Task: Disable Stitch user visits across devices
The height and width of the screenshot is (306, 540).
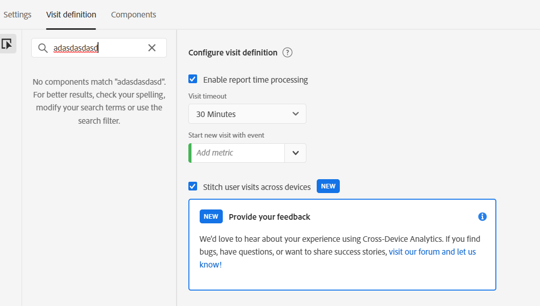Action: [x=192, y=186]
